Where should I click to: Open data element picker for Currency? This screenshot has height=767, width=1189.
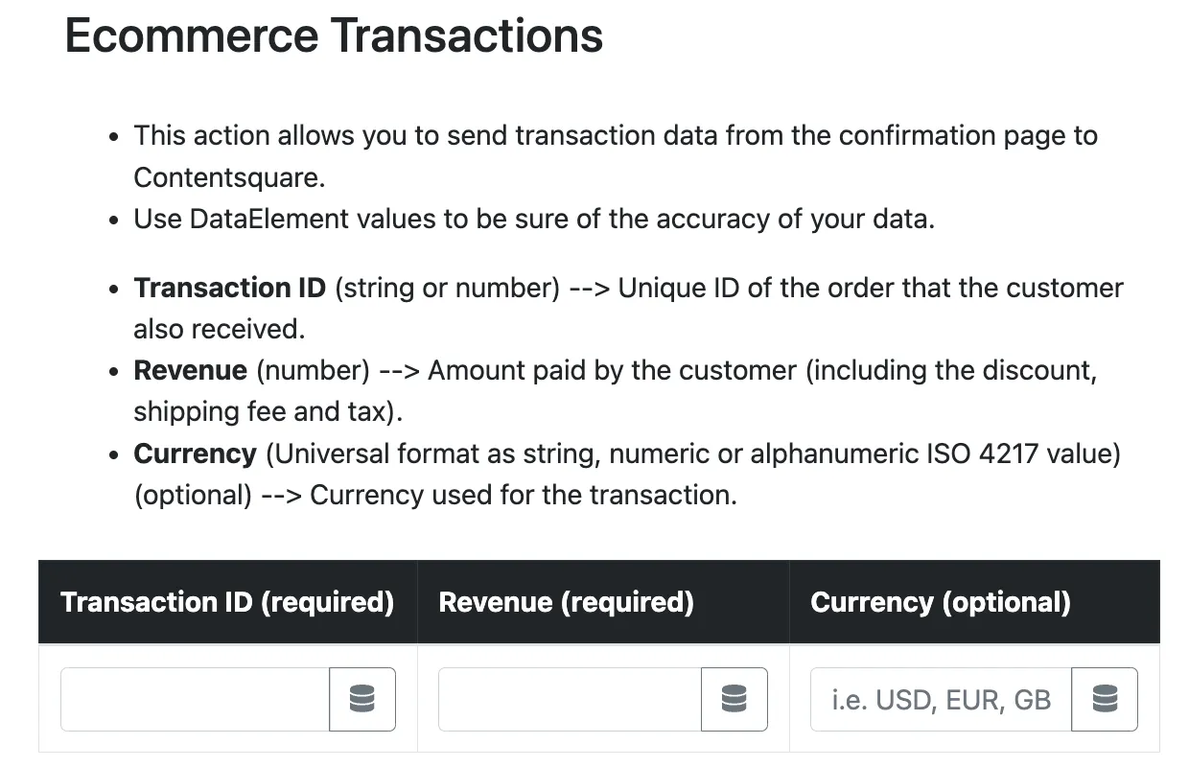1105,699
